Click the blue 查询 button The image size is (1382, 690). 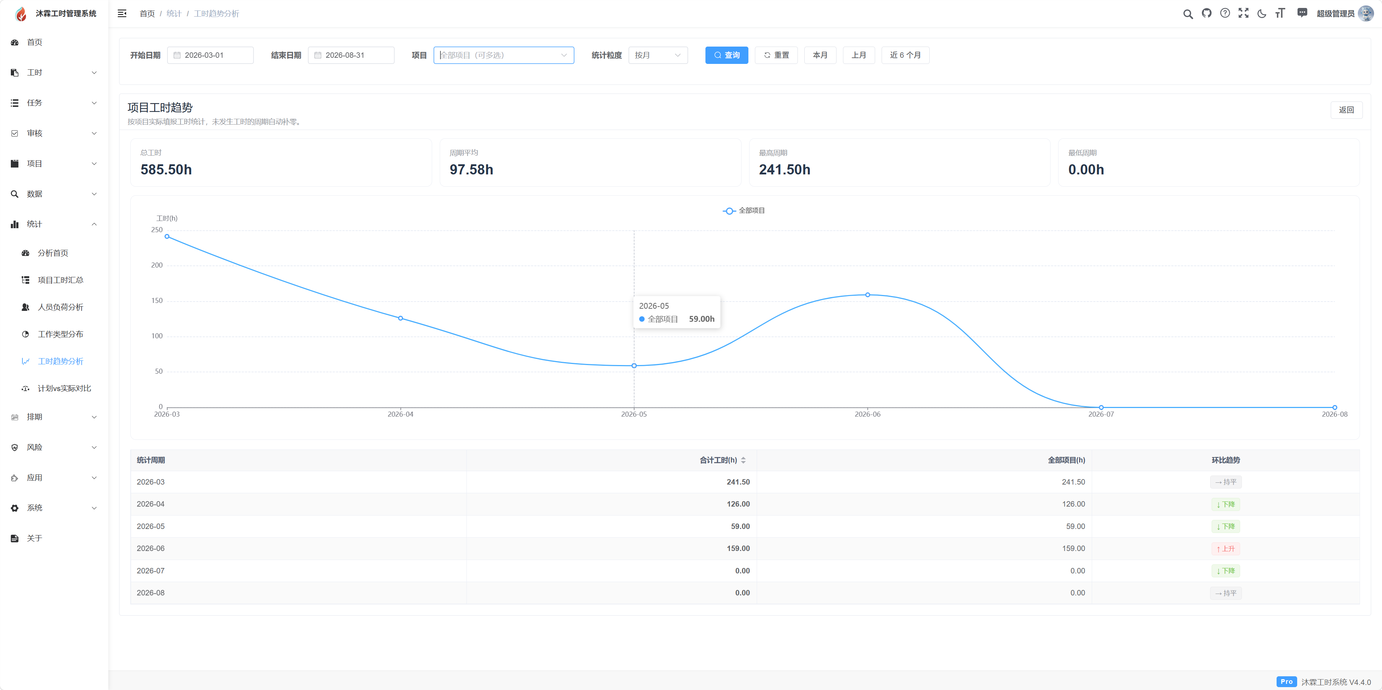pyautogui.click(x=726, y=55)
